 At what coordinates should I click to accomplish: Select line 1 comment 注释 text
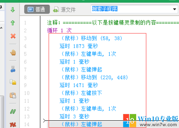coord(113,23)
